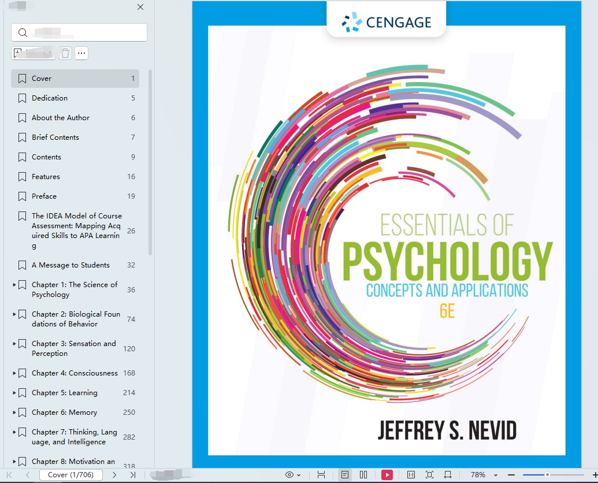
Task: Open the dropdown arrow beside the eye icon
Action: pos(299,475)
